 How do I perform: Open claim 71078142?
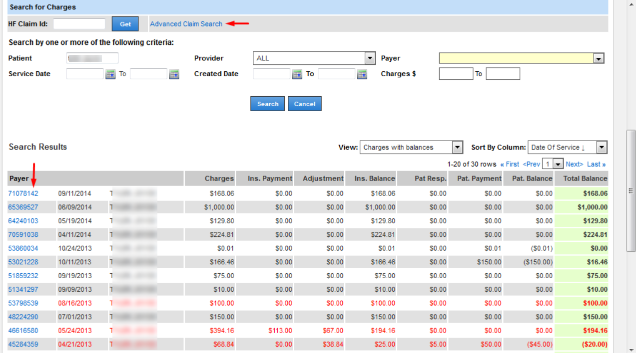click(23, 193)
